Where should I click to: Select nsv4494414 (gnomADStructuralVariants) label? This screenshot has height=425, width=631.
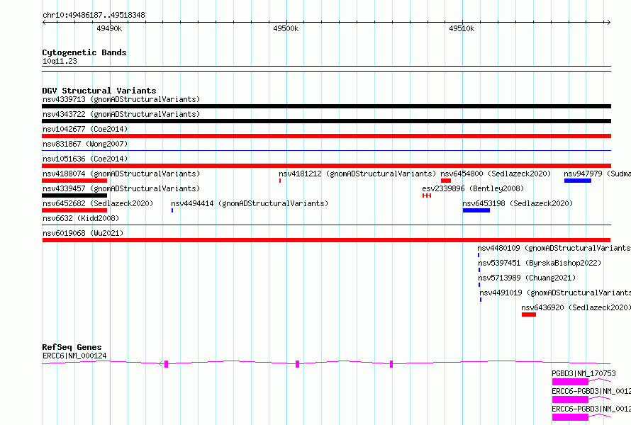[250, 203]
